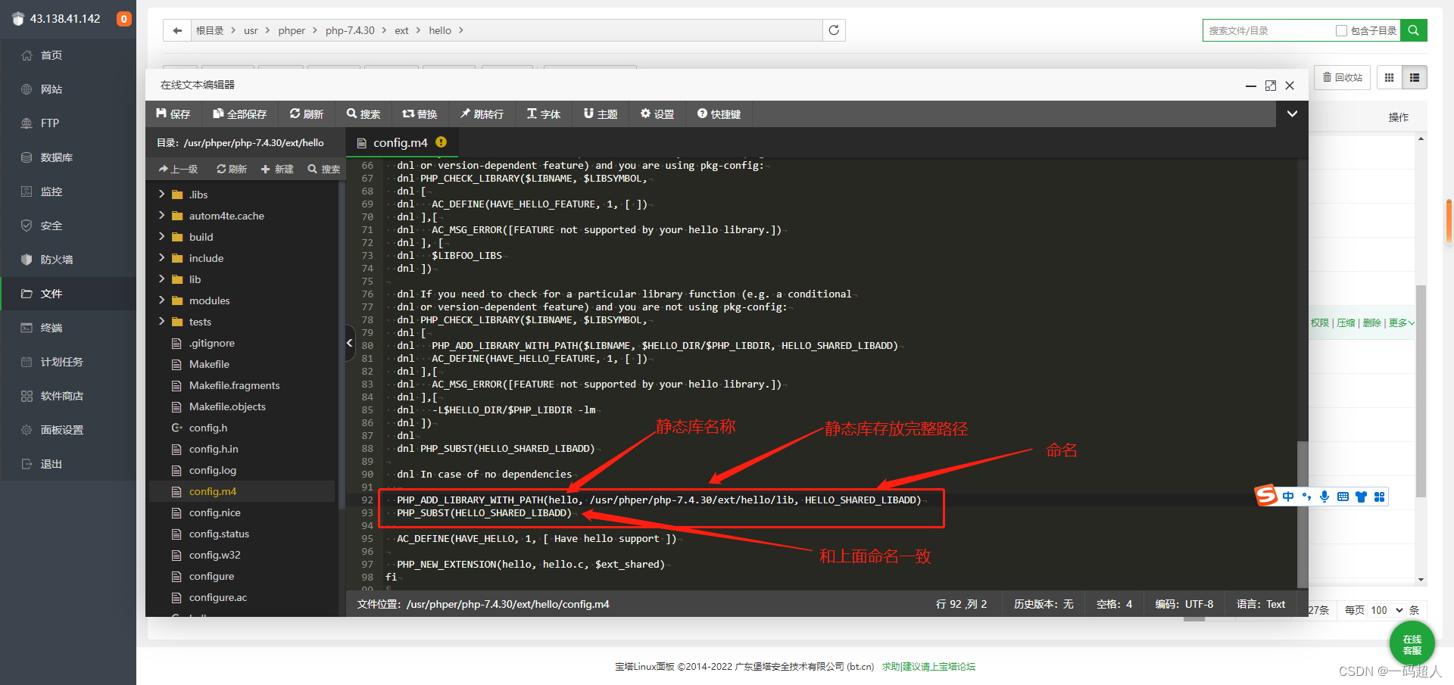Click the notification badge near IP address
Image resolution: width=1454 pixels, height=685 pixels.
coord(124,19)
